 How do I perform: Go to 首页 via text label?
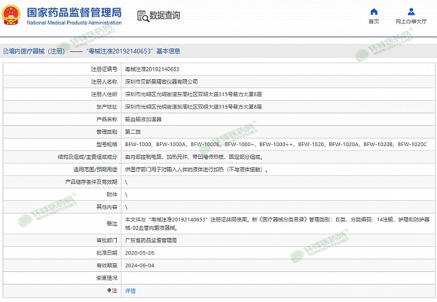pyautogui.click(x=374, y=22)
